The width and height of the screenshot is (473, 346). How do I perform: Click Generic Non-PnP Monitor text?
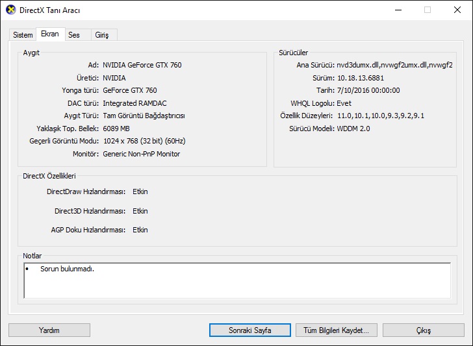point(141,154)
